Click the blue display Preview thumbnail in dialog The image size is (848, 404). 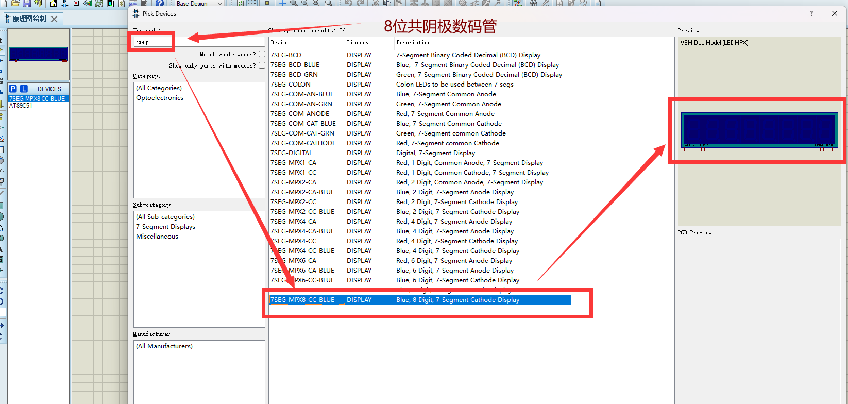click(759, 130)
